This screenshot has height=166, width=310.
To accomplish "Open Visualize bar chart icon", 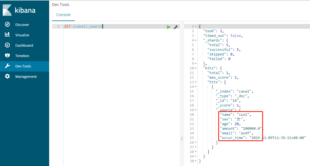I will click(x=7, y=35).
